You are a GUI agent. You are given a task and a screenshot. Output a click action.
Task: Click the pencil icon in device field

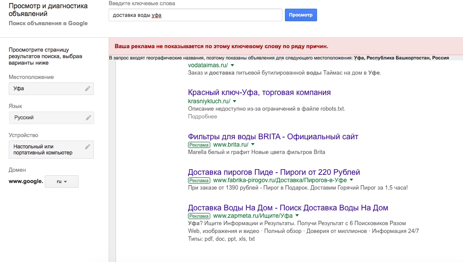click(88, 147)
